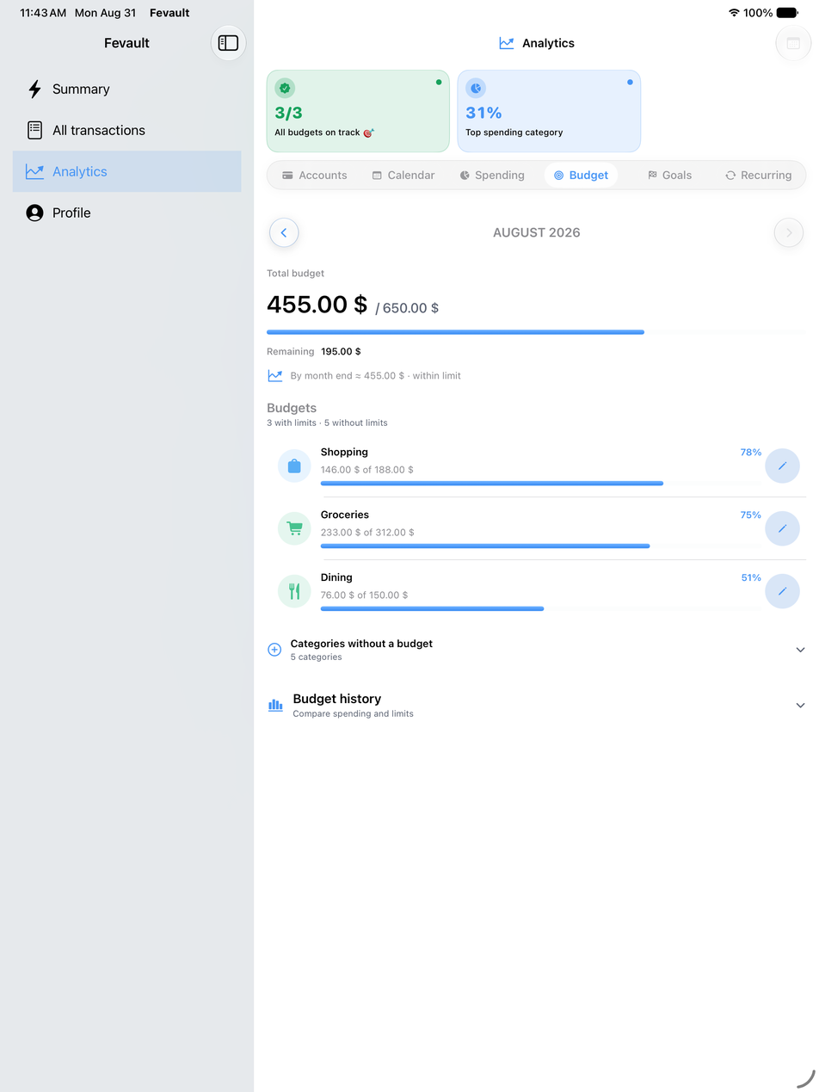The image size is (819, 1092).
Task: Go to the next month arrow
Action: [x=789, y=233]
